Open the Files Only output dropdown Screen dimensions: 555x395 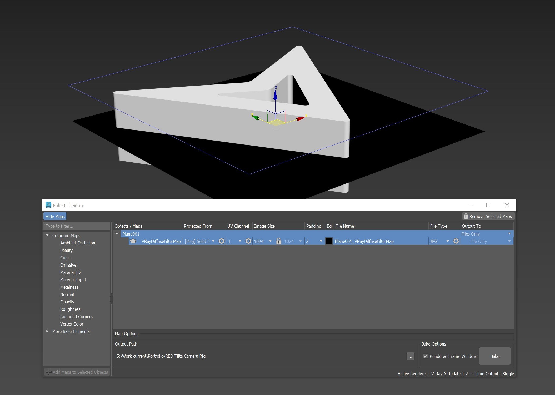point(509,234)
